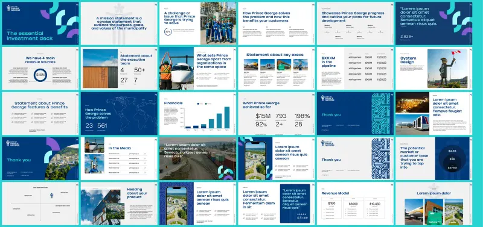Open 'What sets Prince George apart' slide

point(197,68)
